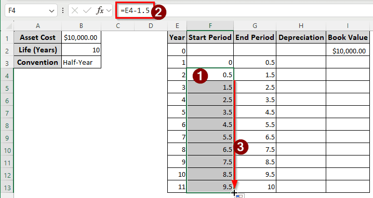Screen dimensions: 373x198
Task: Select the life value cell showing 10
Action: coord(81,50)
